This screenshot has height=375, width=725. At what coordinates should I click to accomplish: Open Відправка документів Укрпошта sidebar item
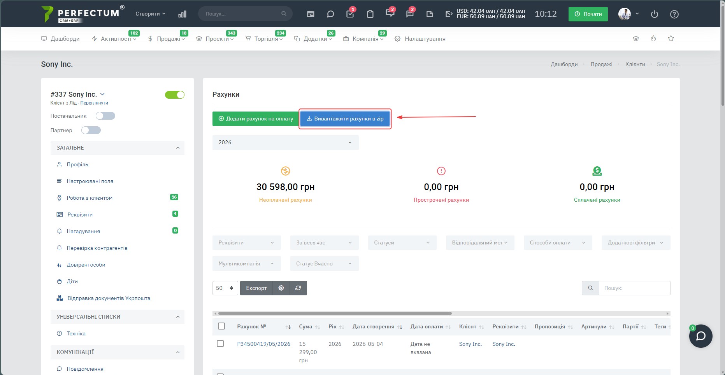point(109,298)
